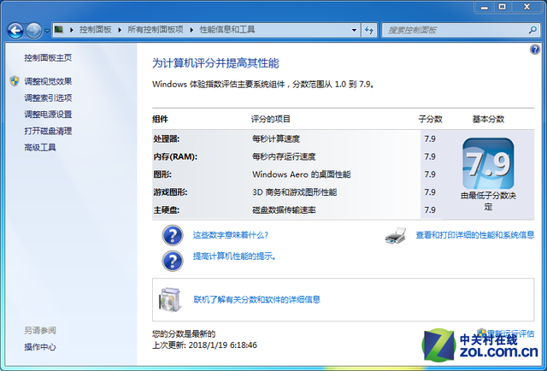
Task: Click the software box icon
Action: (170, 300)
